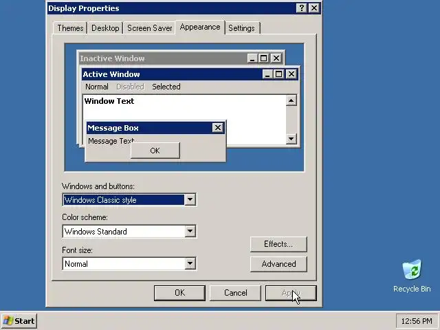This screenshot has height=330, width=440.
Task: Click the Apply button
Action: coord(291,293)
